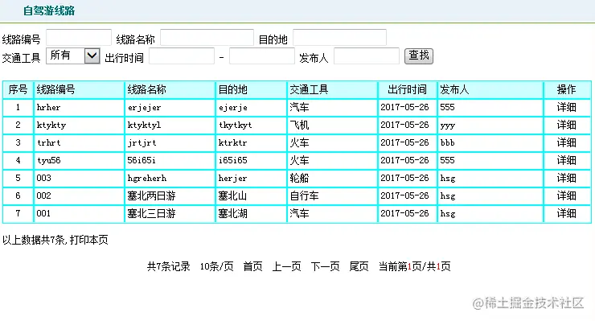Open the 交通工具 dropdown showing 所有

(73, 56)
